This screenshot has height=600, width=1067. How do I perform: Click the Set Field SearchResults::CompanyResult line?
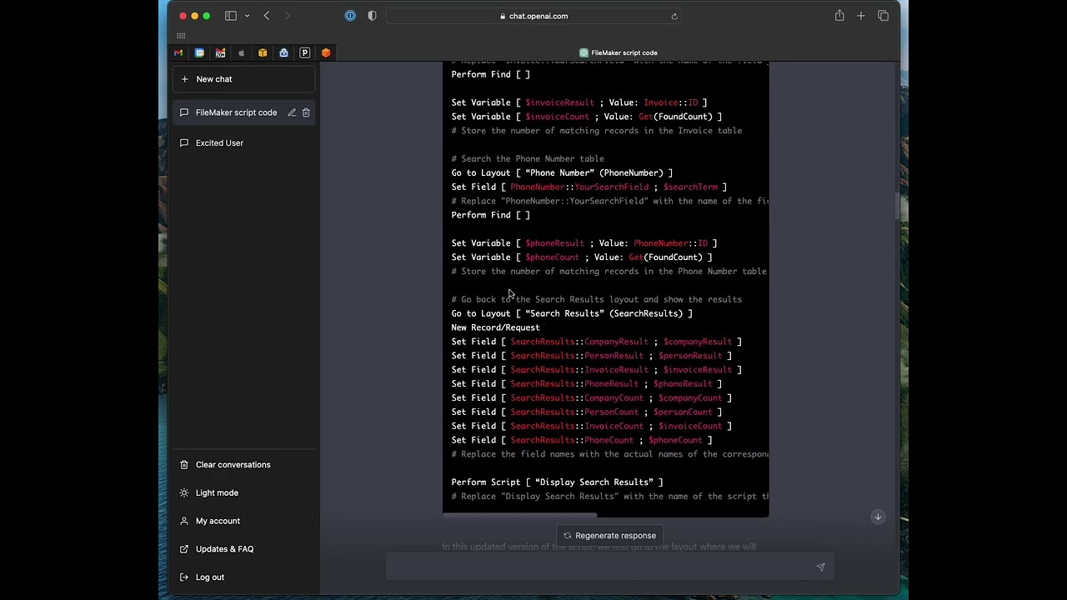596,342
